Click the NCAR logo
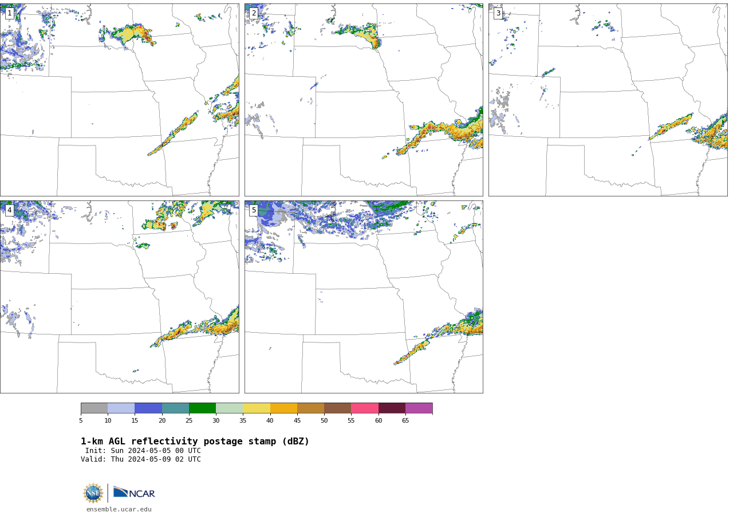The image size is (733, 516). [134, 493]
